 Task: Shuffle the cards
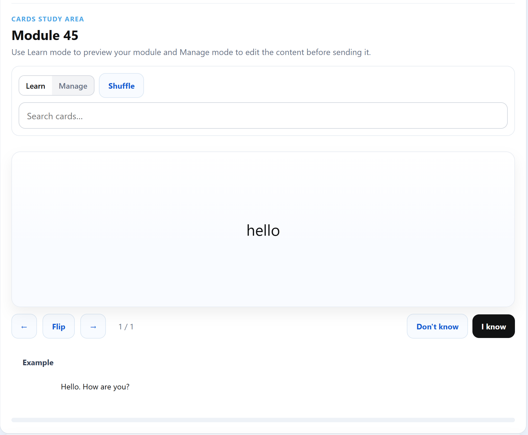[x=121, y=86]
